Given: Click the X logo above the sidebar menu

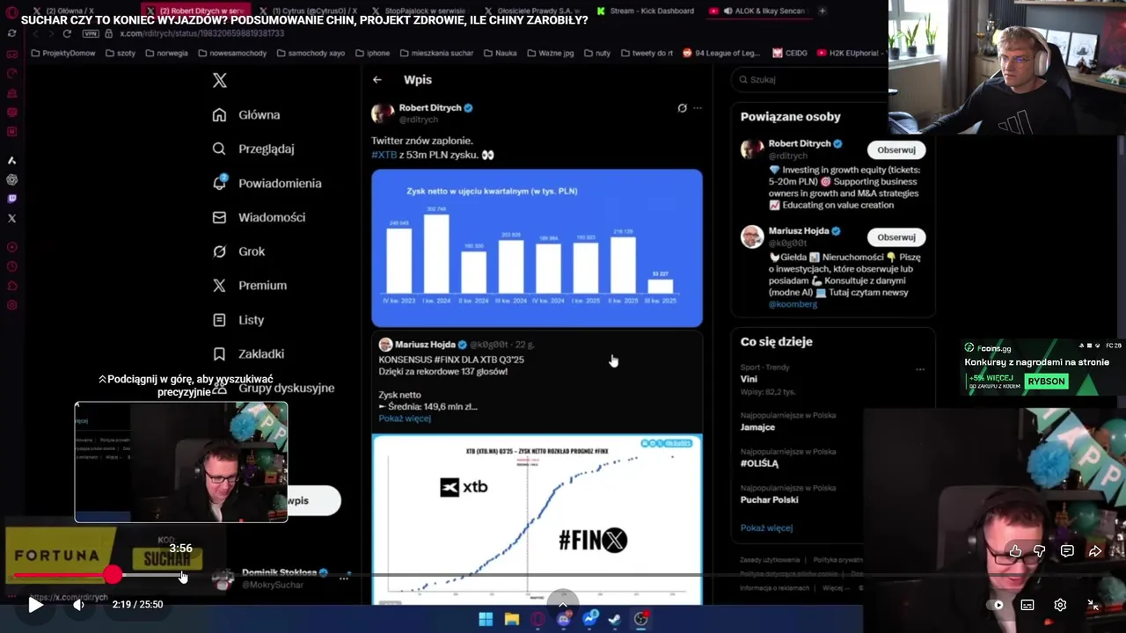Looking at the screenshot, I should click(x=220, y=80).
